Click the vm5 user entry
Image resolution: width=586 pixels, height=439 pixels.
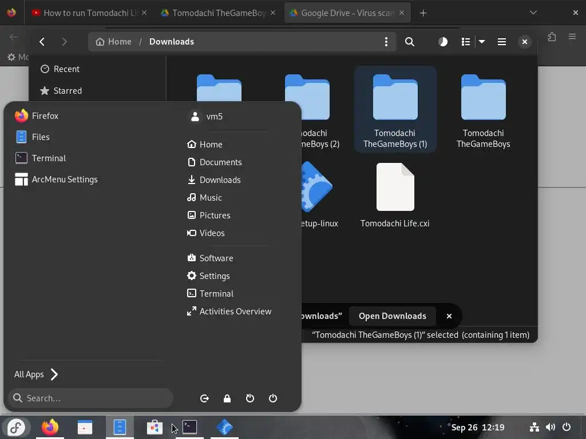coord(206,117)
